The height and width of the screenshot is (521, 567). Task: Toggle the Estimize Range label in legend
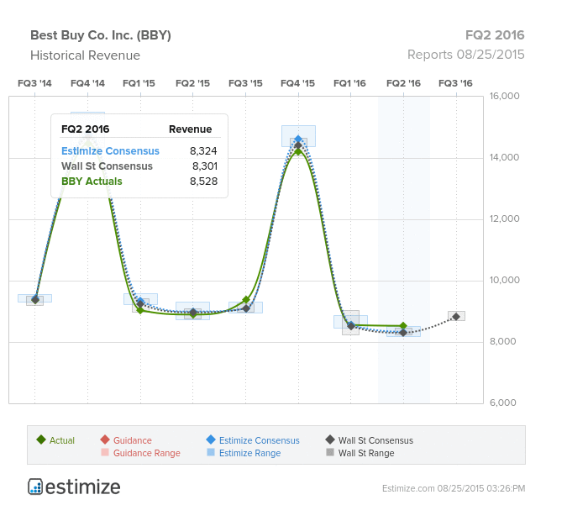249,453
